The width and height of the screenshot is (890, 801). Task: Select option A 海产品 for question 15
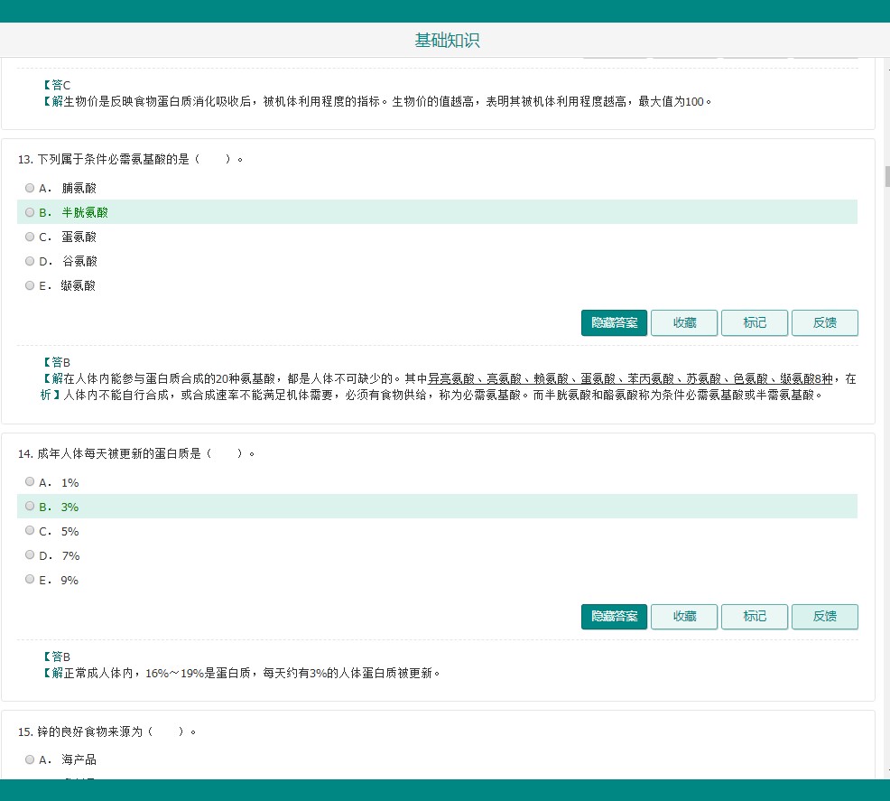pos(30,759)
